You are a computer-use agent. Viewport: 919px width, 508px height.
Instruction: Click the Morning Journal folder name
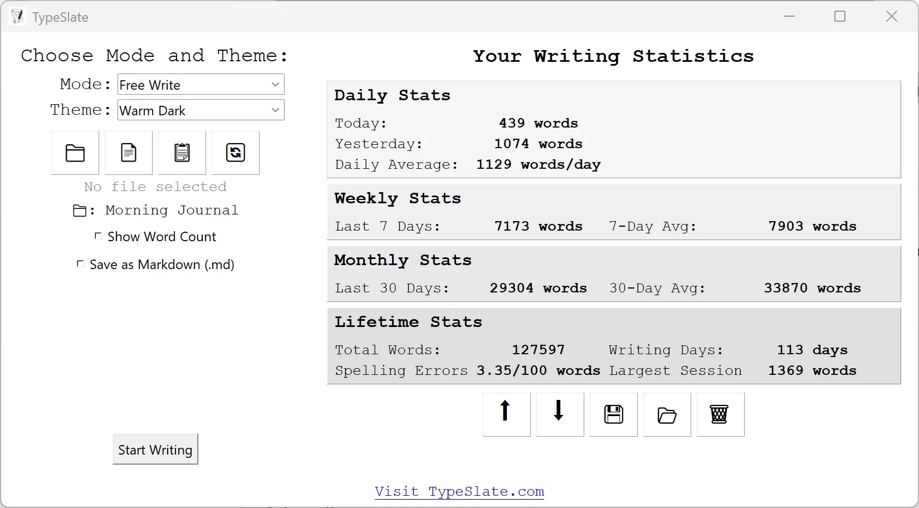(x=172, y=210)
